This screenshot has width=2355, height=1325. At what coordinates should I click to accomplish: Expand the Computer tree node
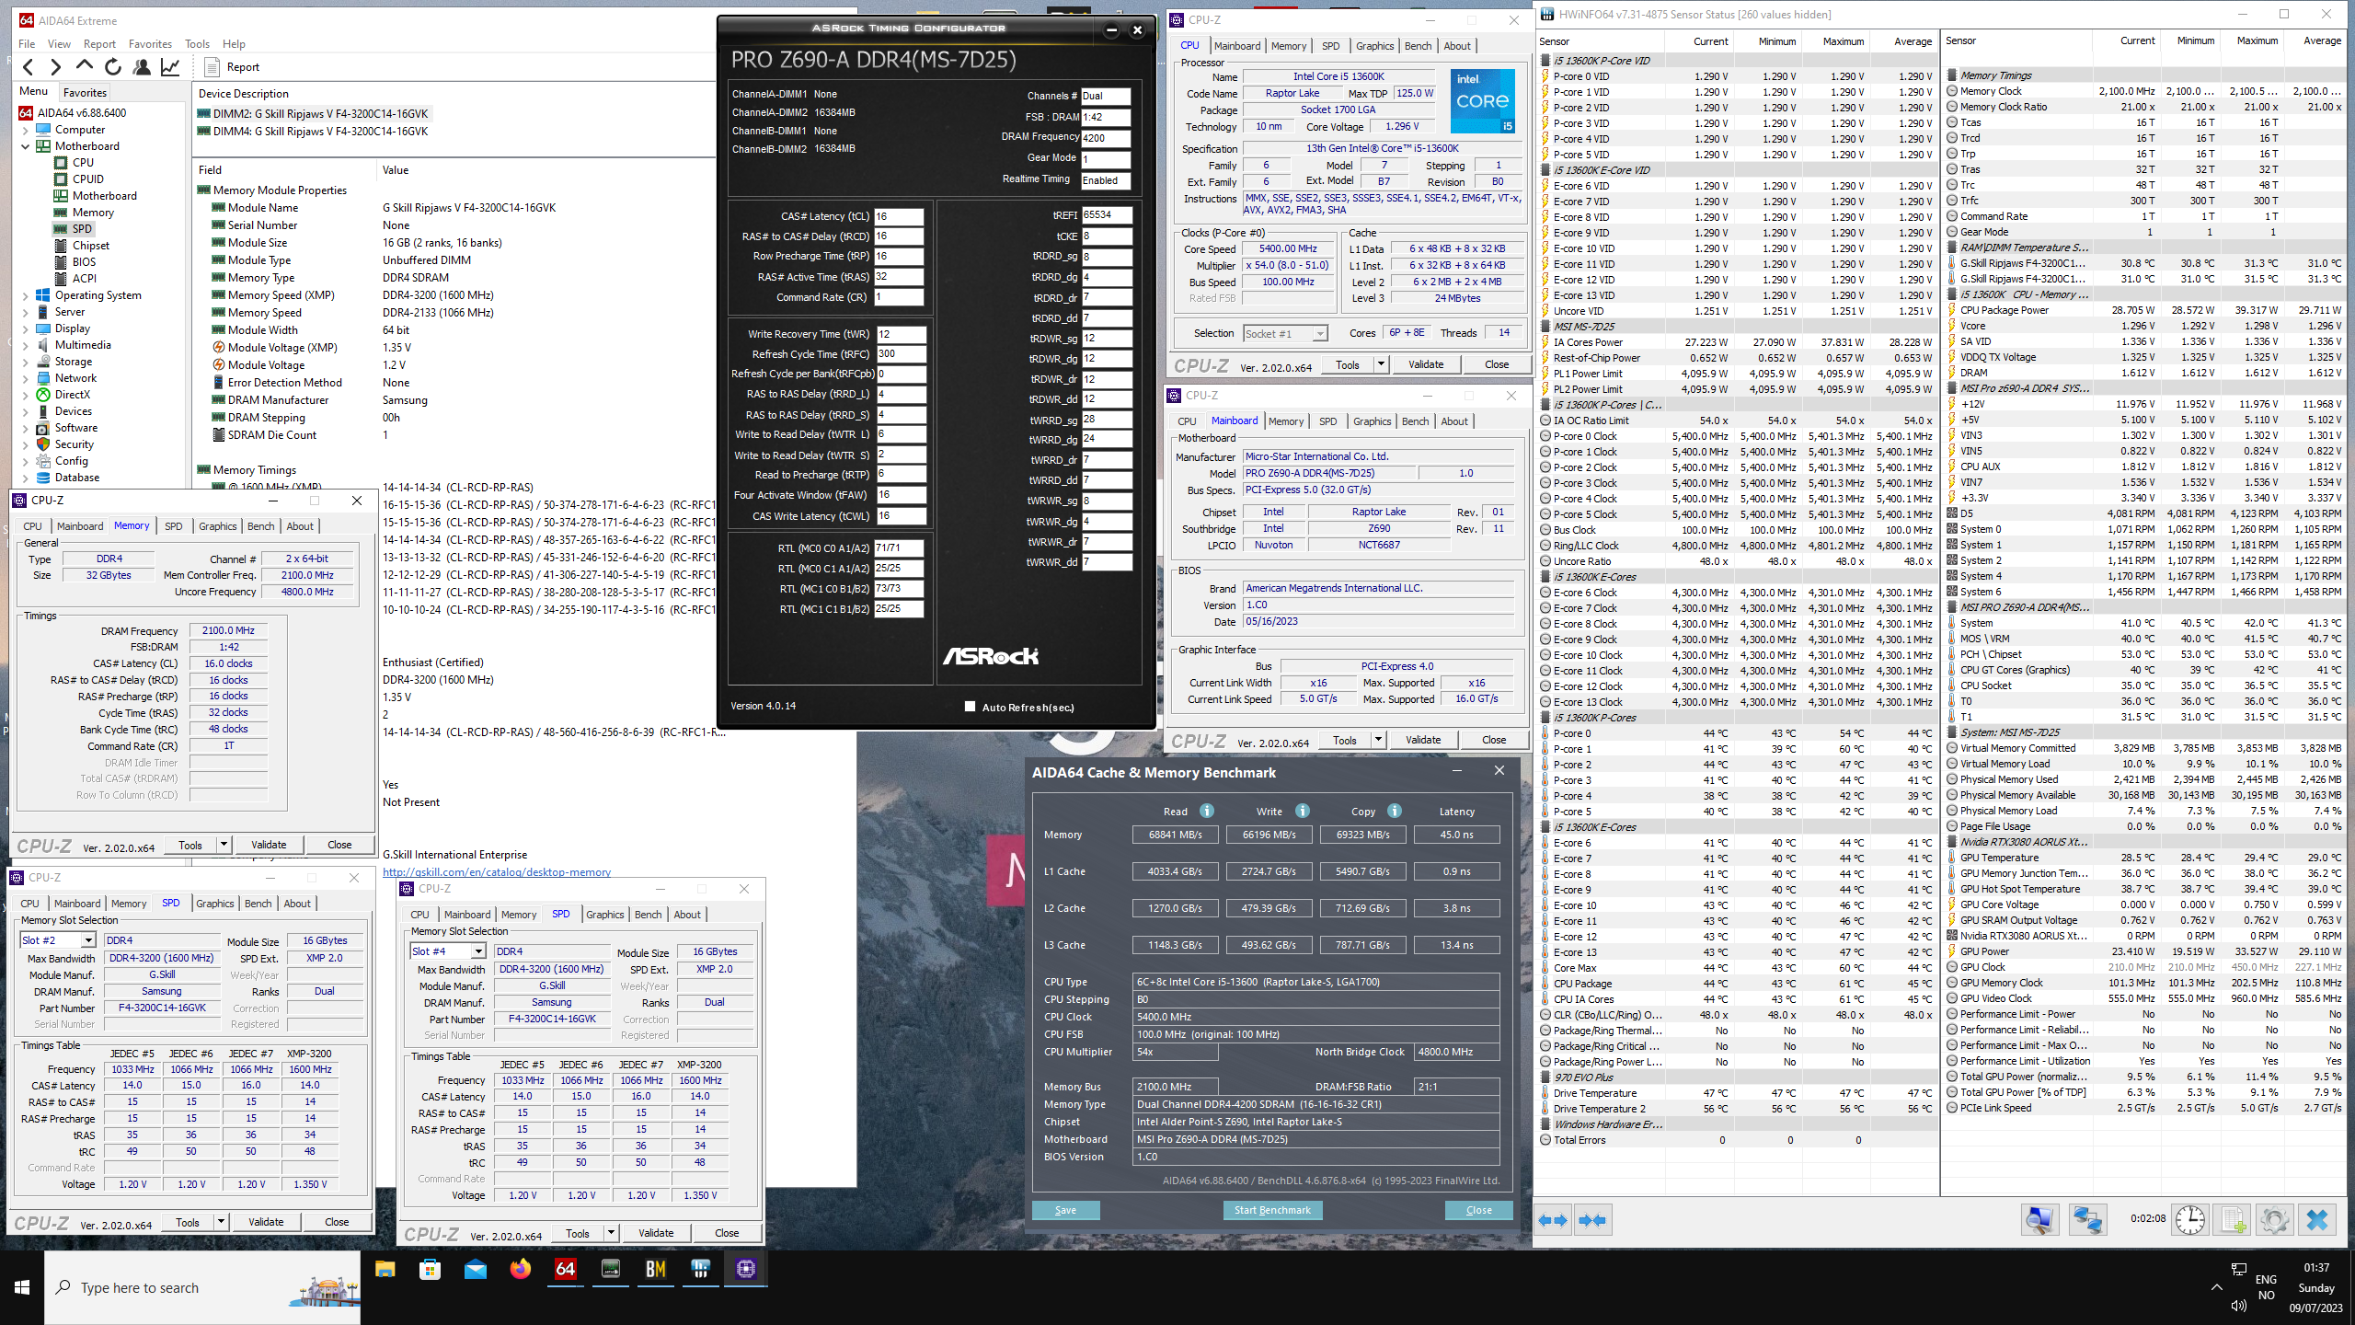click(25, 130)
